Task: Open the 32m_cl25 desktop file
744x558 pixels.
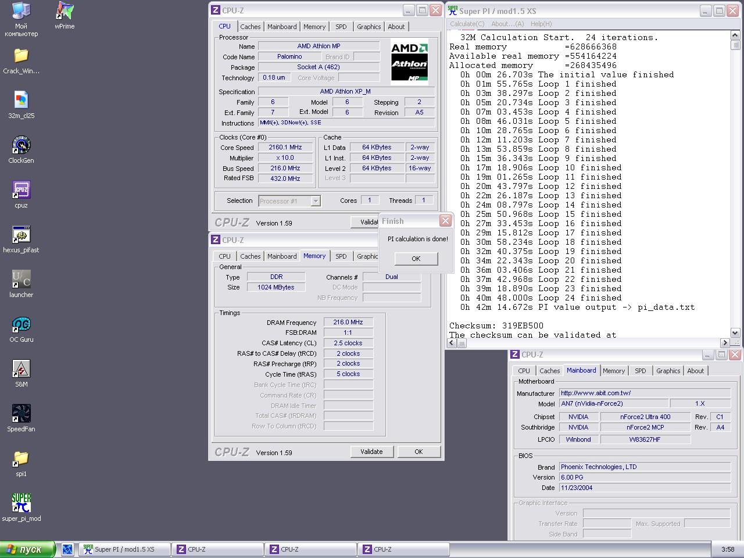Action: 21,105
